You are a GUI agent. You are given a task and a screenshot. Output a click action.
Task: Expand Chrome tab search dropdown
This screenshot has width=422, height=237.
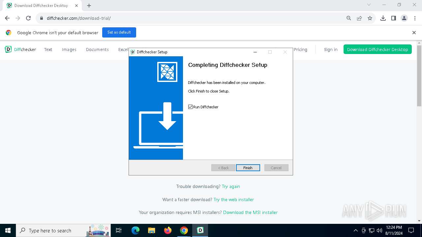pyautogui.click(x=369, y=5)
